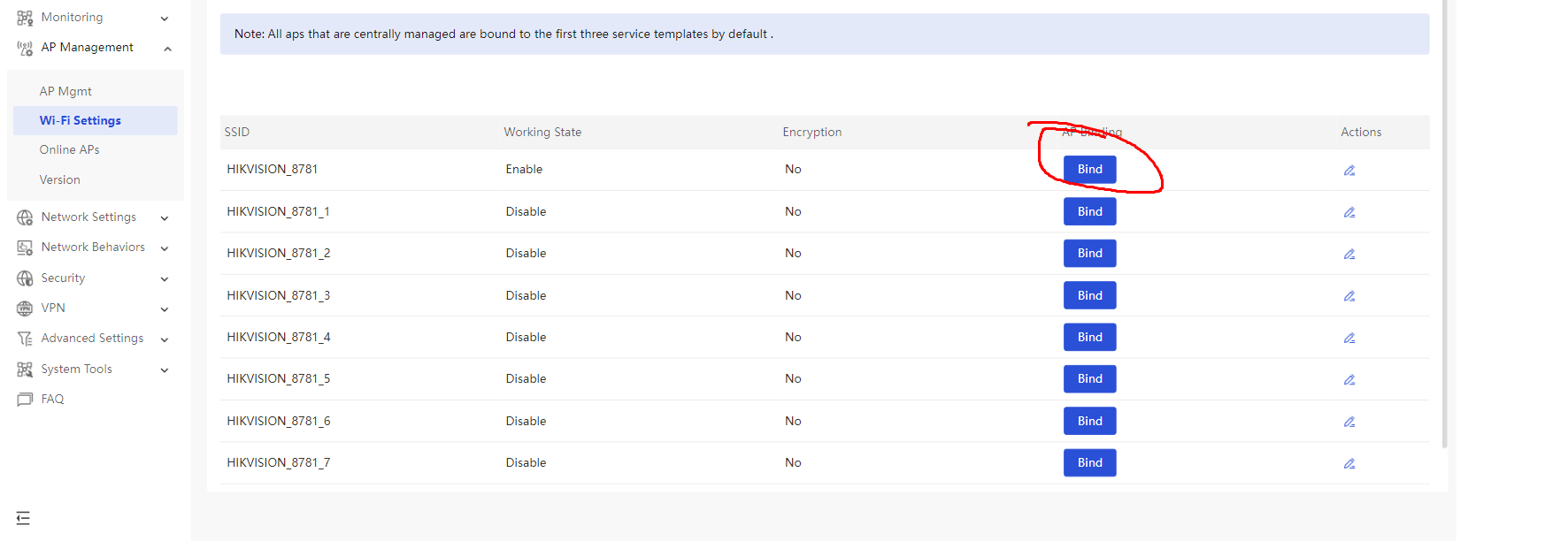Click the FAQ icon in sidebar
The image size is (1545, 541).
25,400
